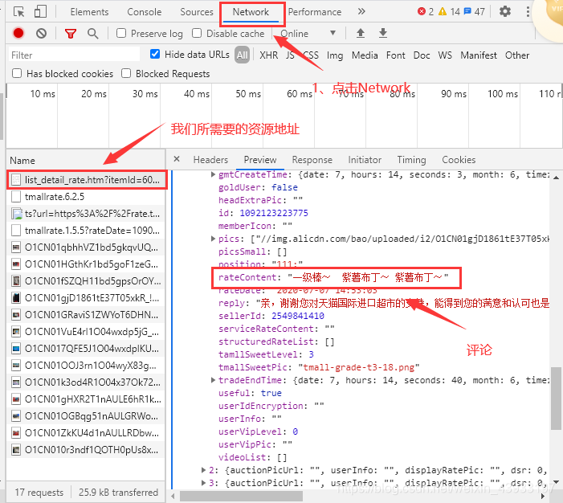The image size is (563, 503).
Task: Click the red error count badge
Action: pyautogui.click(x=426, y=11)
